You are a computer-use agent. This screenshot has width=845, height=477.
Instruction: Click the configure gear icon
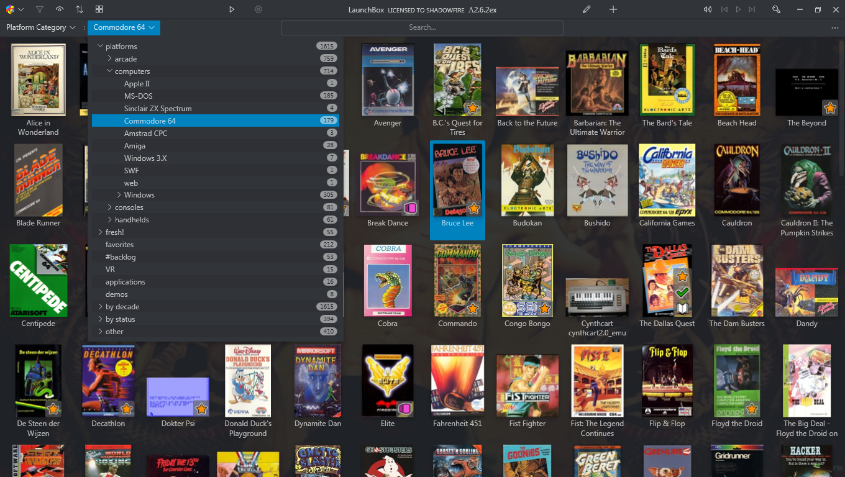coord(258,9)
